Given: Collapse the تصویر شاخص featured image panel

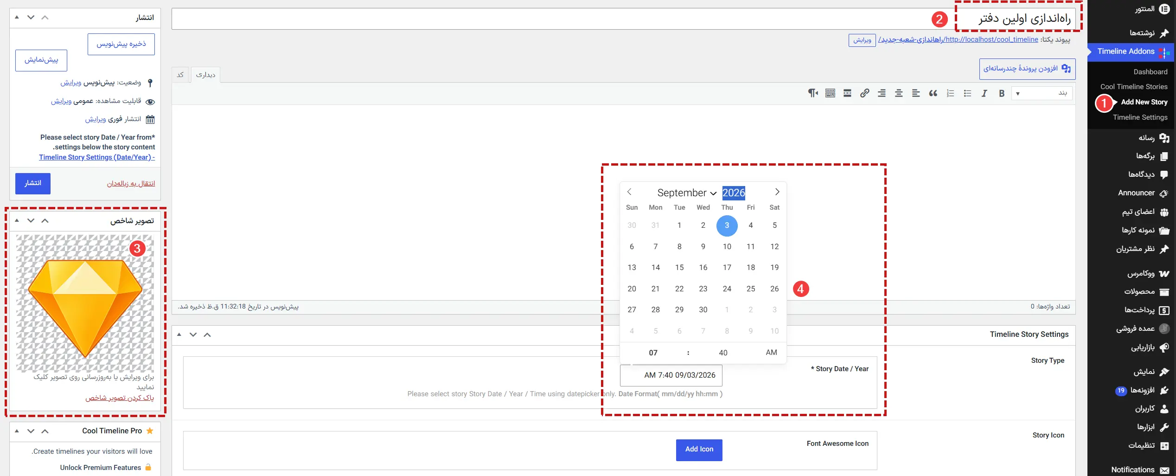Looking at the screenshot, I should click(x=17, y=221).
